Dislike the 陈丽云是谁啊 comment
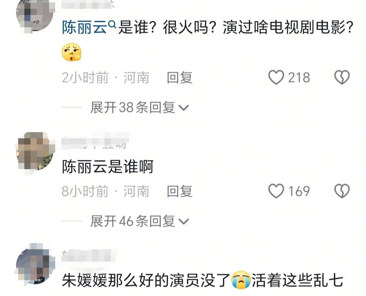Screen dimensions: 366x296 coord(342,191)
